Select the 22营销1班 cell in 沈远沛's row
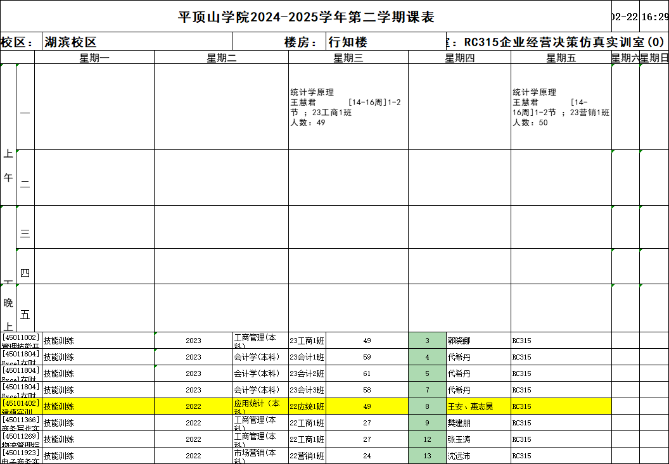The height and width of the screenshot is (464, 669). 307,456
